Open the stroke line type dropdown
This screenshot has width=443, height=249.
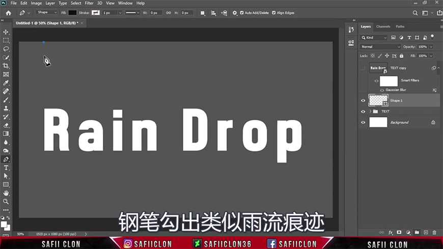[x=132, y=13]
